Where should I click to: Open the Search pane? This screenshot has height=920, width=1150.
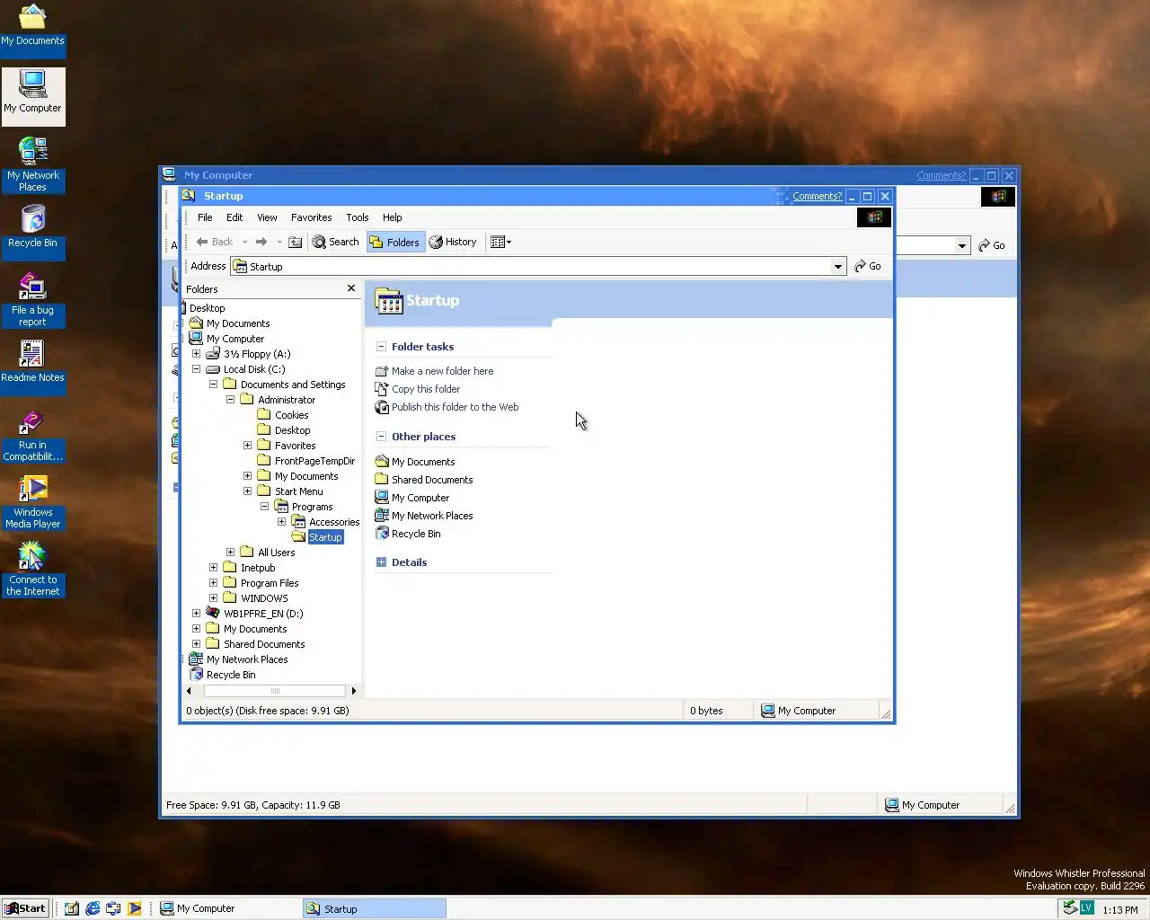point(335,242)
